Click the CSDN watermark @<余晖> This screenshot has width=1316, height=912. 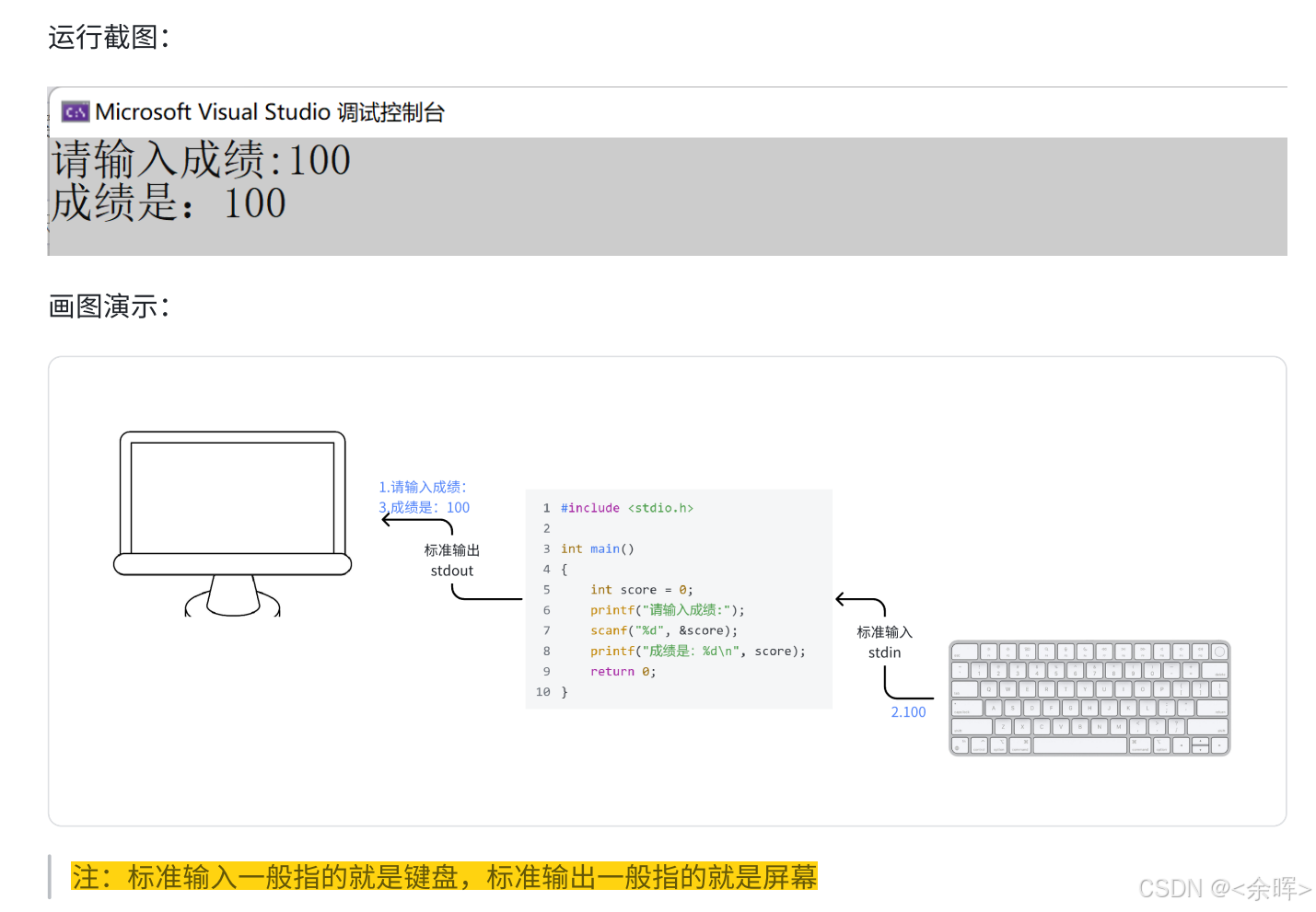click(1225, 889)
